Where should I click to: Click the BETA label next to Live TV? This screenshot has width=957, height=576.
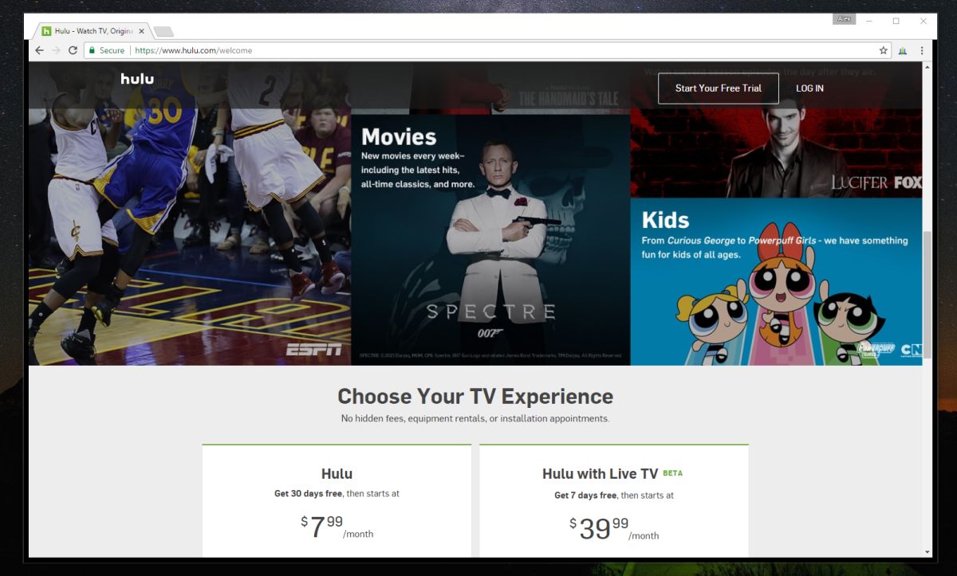pos(672,472)
